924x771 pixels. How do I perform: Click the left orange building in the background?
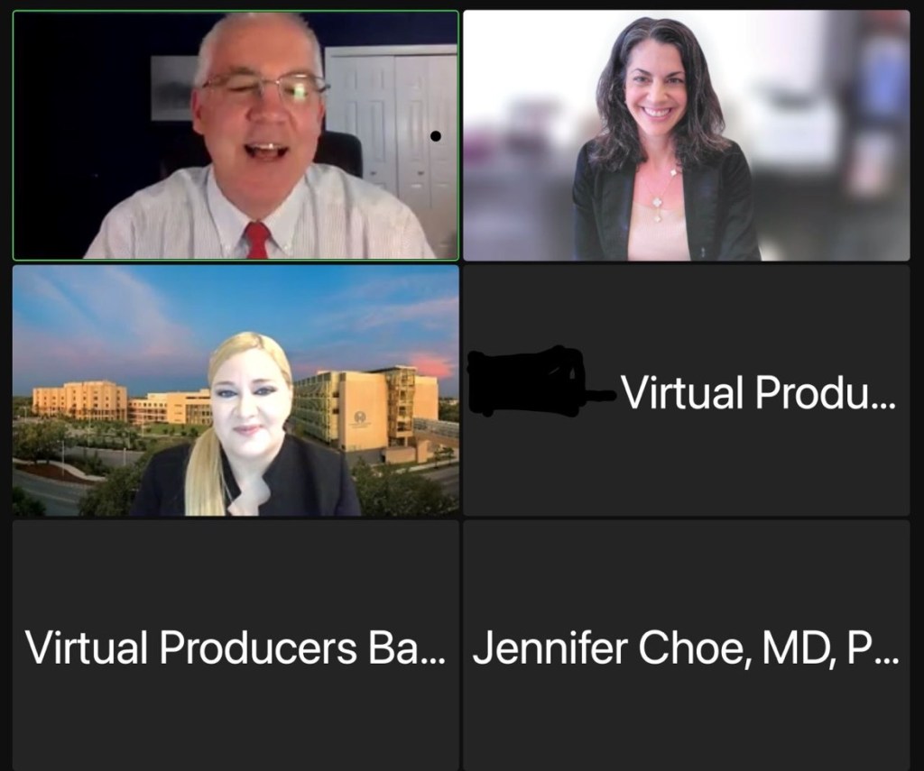(79, 400)
